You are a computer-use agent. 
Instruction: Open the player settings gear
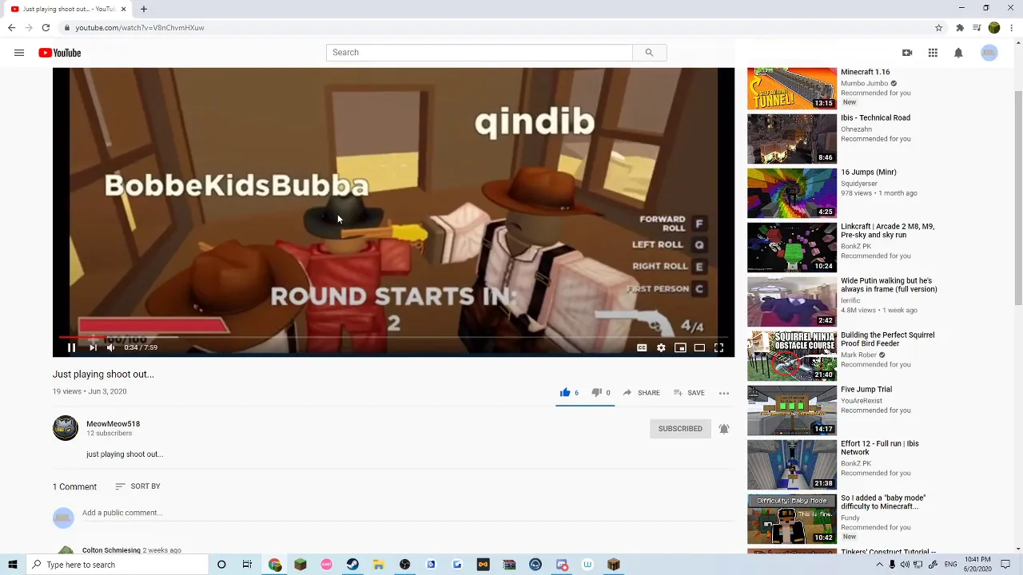(661, 347)
